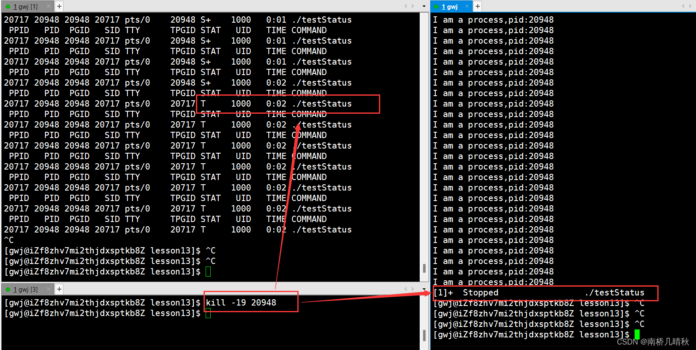The height and width of the screenshot is (350, 696).
Task: Click the word "Stopped" in the right terminal
Action: point(480,293)
